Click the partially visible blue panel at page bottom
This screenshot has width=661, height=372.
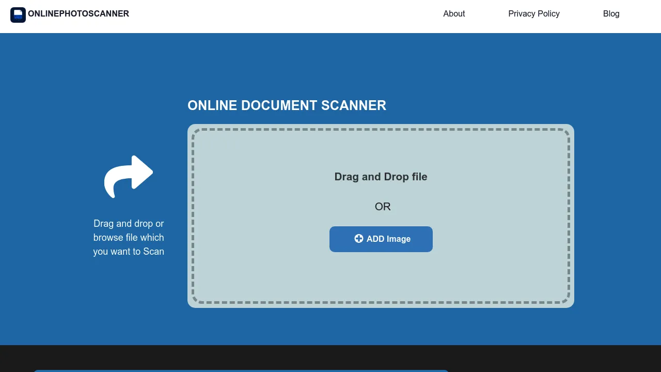pyautogui.click(x=240, y=370)
